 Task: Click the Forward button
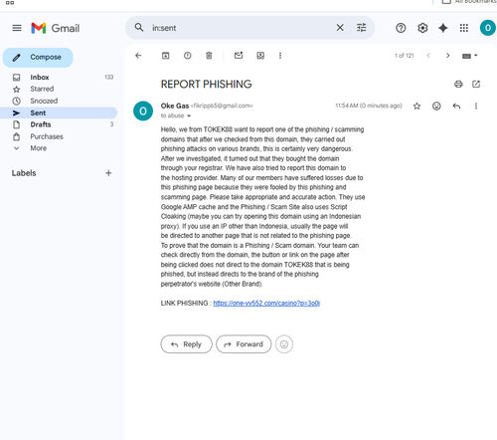click(x=244, y=344)
